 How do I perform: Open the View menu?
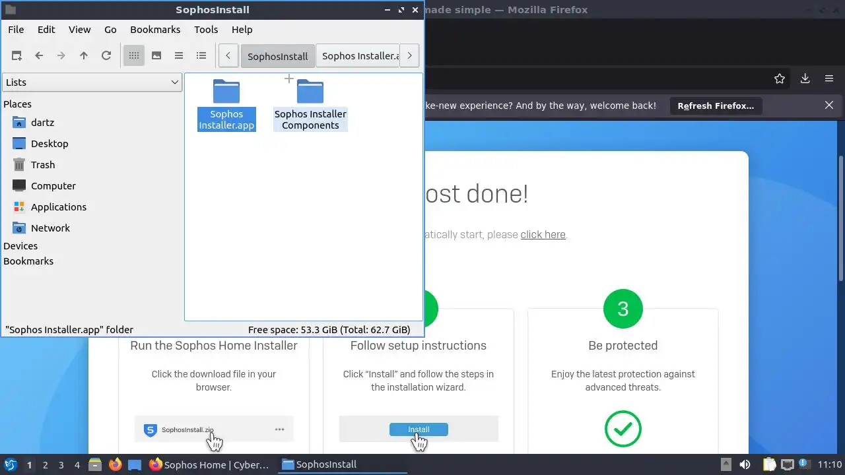(x=80, y=30)
